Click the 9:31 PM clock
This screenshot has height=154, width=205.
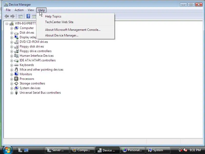pyautogui.click(x=195, y=150)
